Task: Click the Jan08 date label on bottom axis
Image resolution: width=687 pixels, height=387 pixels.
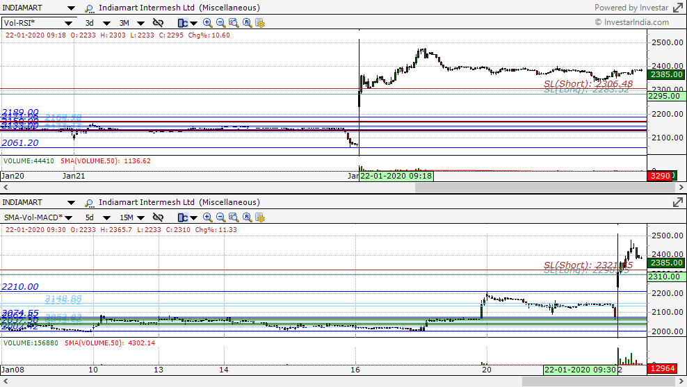Action: click(x=13, y=370)
